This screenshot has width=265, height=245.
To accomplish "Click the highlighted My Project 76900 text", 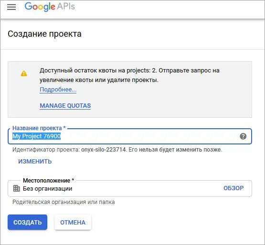I will pos(36,136).
